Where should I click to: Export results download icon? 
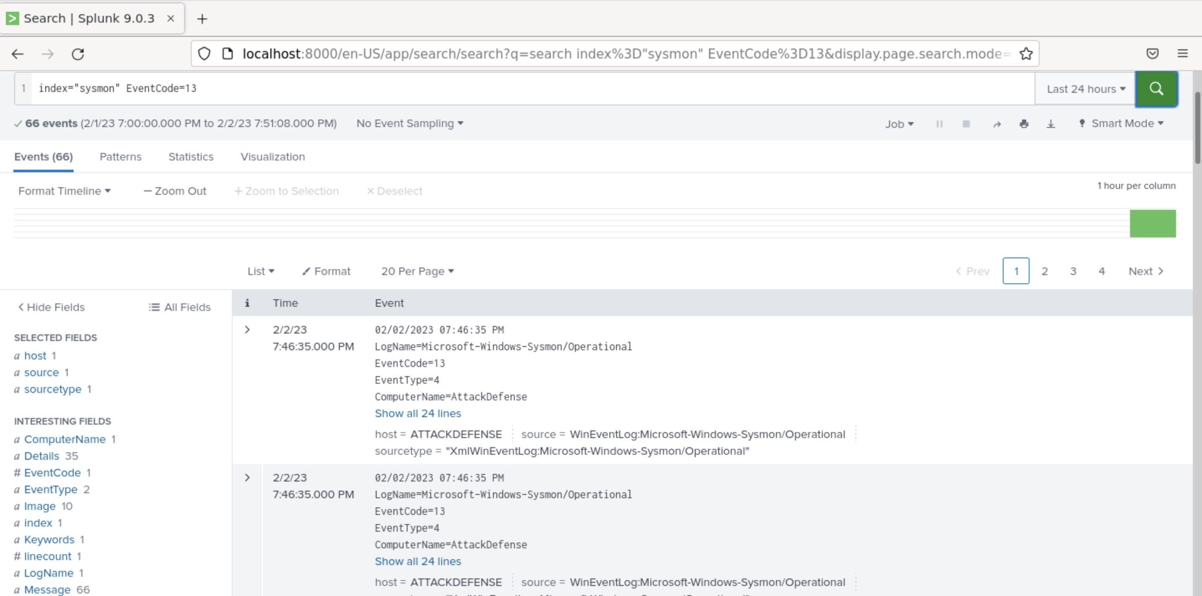1051,124
